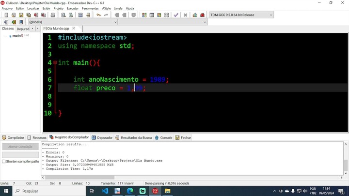Viewport: 349px width, 196px height.
Task: Click the Abortar Compilação button
Action: (20, 147)
